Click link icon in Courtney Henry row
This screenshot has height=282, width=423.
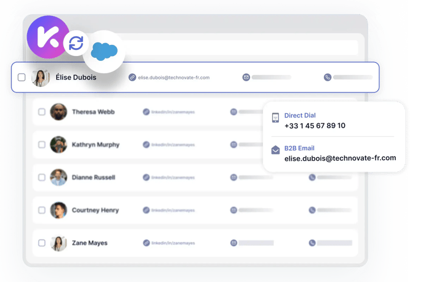tap(146, 210)
